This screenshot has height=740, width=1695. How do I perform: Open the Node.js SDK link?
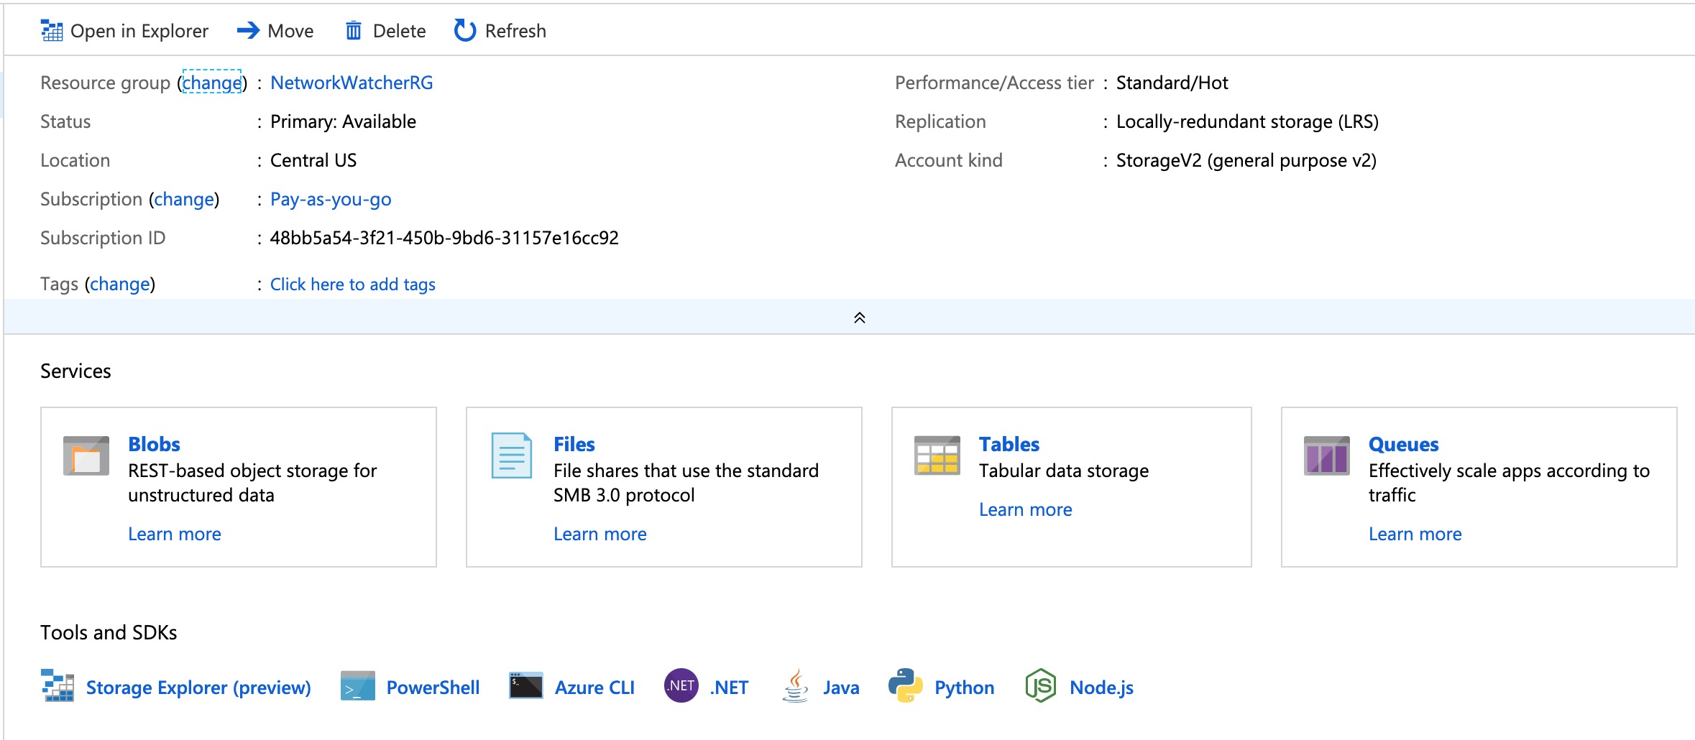pos(1101,688)
